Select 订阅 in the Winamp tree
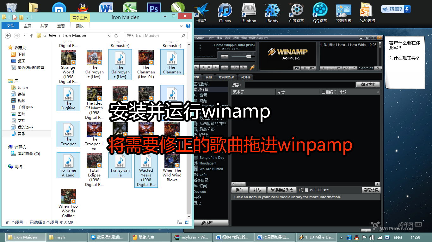 (203, 186)
